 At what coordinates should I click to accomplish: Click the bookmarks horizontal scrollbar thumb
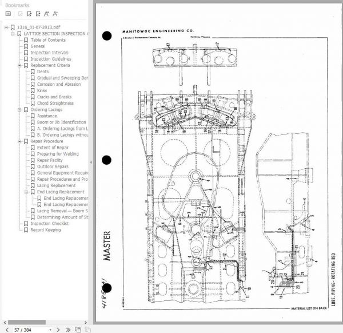(x=27, y=323)
